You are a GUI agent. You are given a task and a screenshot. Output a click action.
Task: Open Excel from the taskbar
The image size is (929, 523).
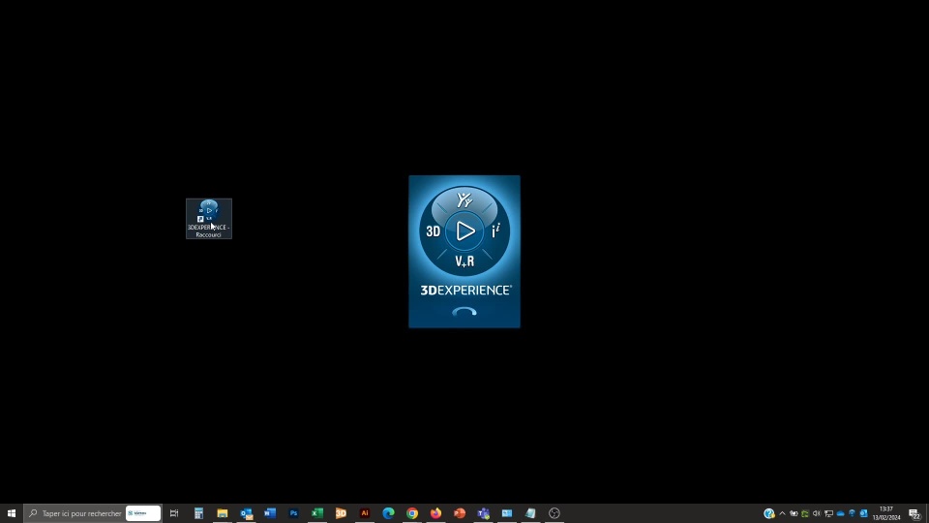pyautogui.click(x=317, y=513)
